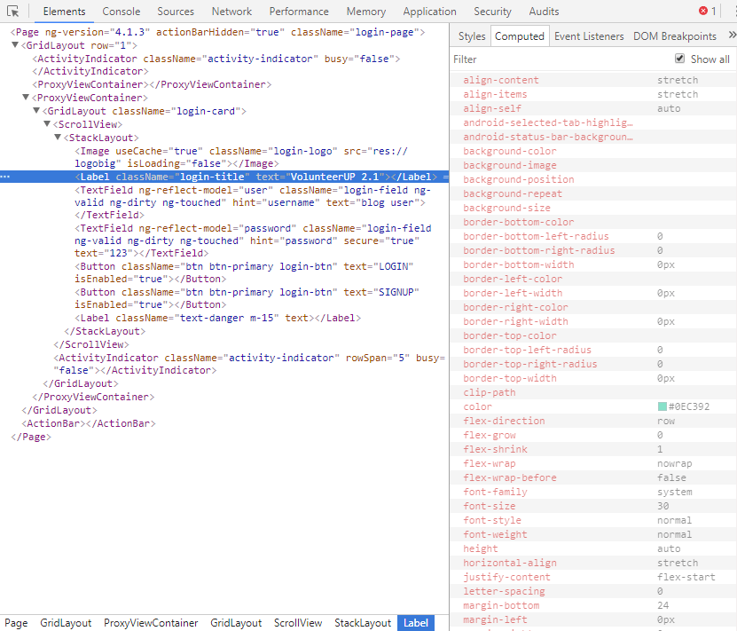Open the Event Listeners tab

coord(589,36)
